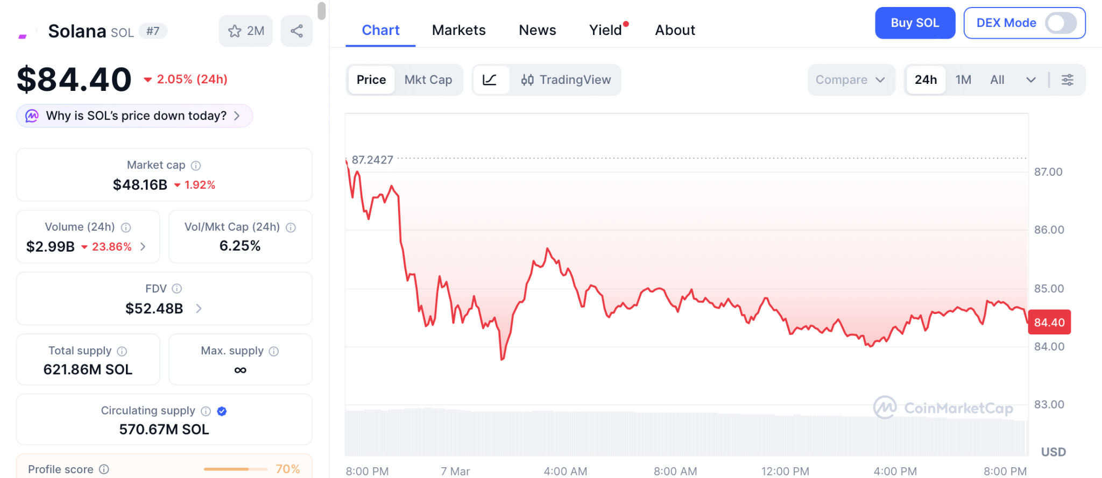Open the Compare dropdown
1102x478 pixels.
[850, 80]
